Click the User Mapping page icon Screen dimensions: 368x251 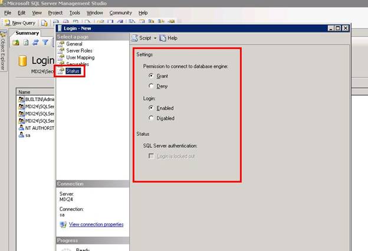(x=61, y=57)
